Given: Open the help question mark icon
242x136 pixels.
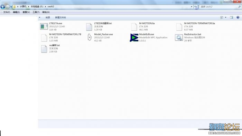Looking at the screenshot, I should click(238, 17).
